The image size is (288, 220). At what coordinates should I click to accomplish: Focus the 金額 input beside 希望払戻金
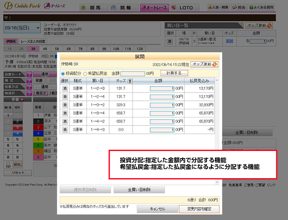[x=133, y=74]
